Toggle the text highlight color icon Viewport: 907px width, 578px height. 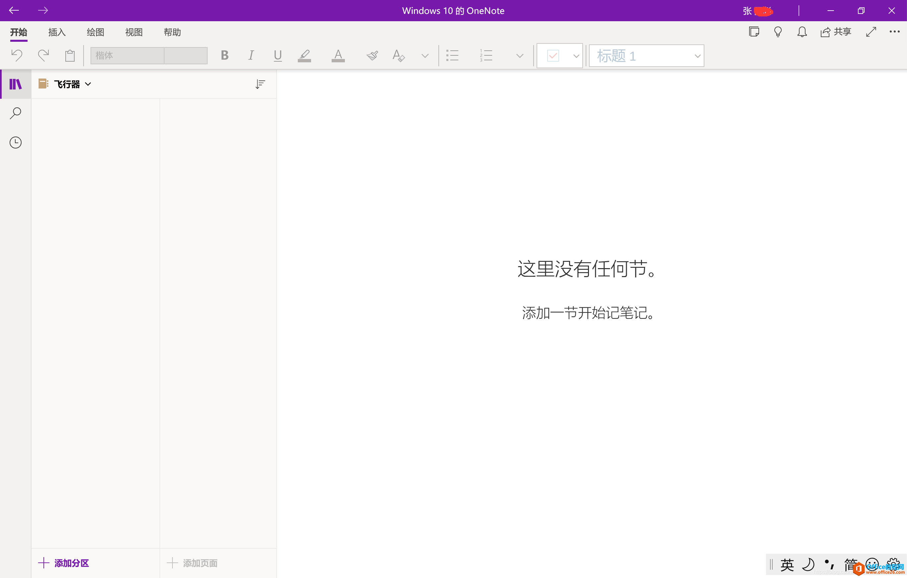305,55
